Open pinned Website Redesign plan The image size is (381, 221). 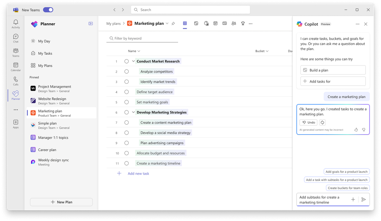[61, 101]
